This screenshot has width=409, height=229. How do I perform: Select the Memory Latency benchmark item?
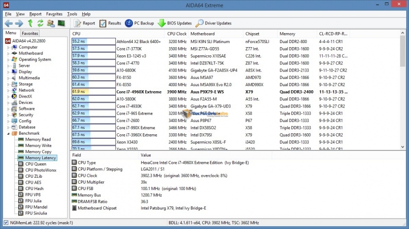(37, 158)
